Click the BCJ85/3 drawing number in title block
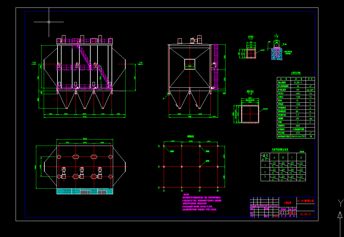Image resolution: width=344 pixels, height=237 pixels. (305, 215)
